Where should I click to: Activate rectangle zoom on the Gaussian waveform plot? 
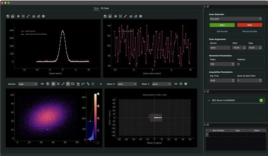tap(23, 16)
